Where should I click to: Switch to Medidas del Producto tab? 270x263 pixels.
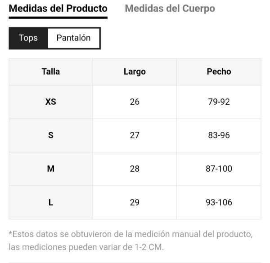pos(58,9)
